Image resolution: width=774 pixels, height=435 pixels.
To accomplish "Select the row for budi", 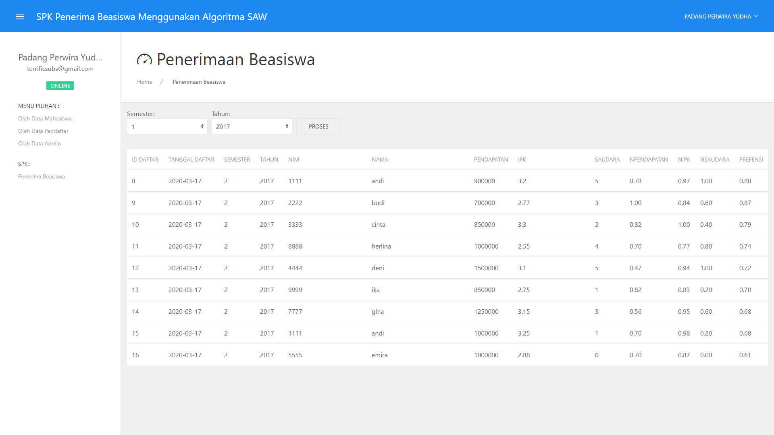I will pyautogui.click(x=378, y=203).
